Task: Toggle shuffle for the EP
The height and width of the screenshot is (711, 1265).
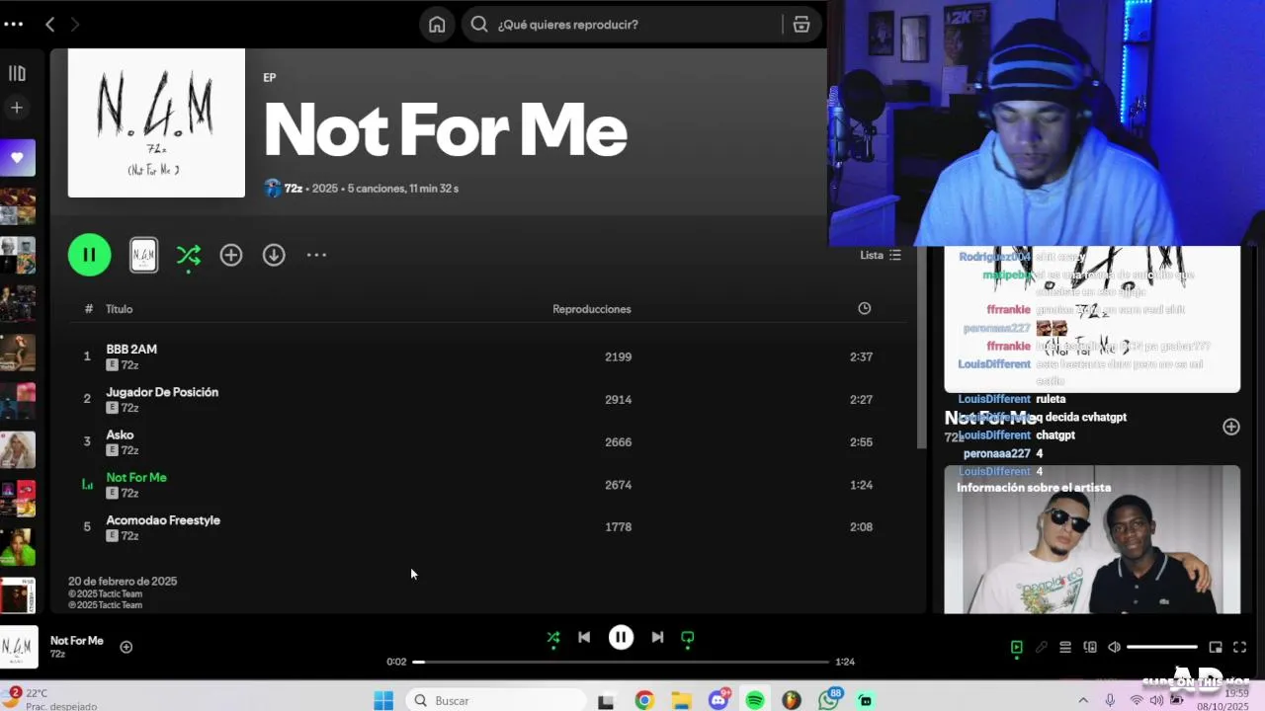Action: (188, 255)
